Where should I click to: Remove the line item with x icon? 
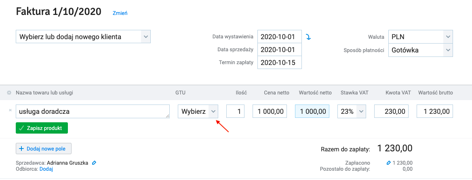[10, 110]
